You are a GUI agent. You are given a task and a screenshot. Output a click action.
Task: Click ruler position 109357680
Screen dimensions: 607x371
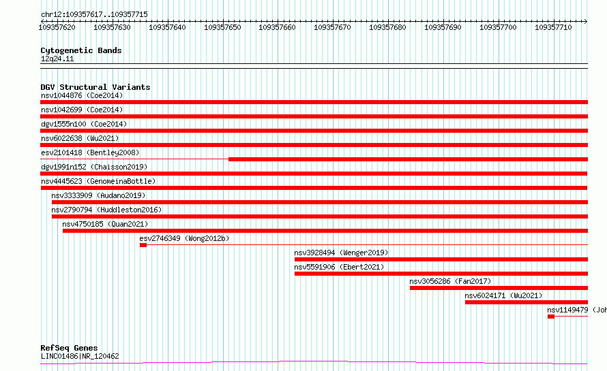(387, 27)
